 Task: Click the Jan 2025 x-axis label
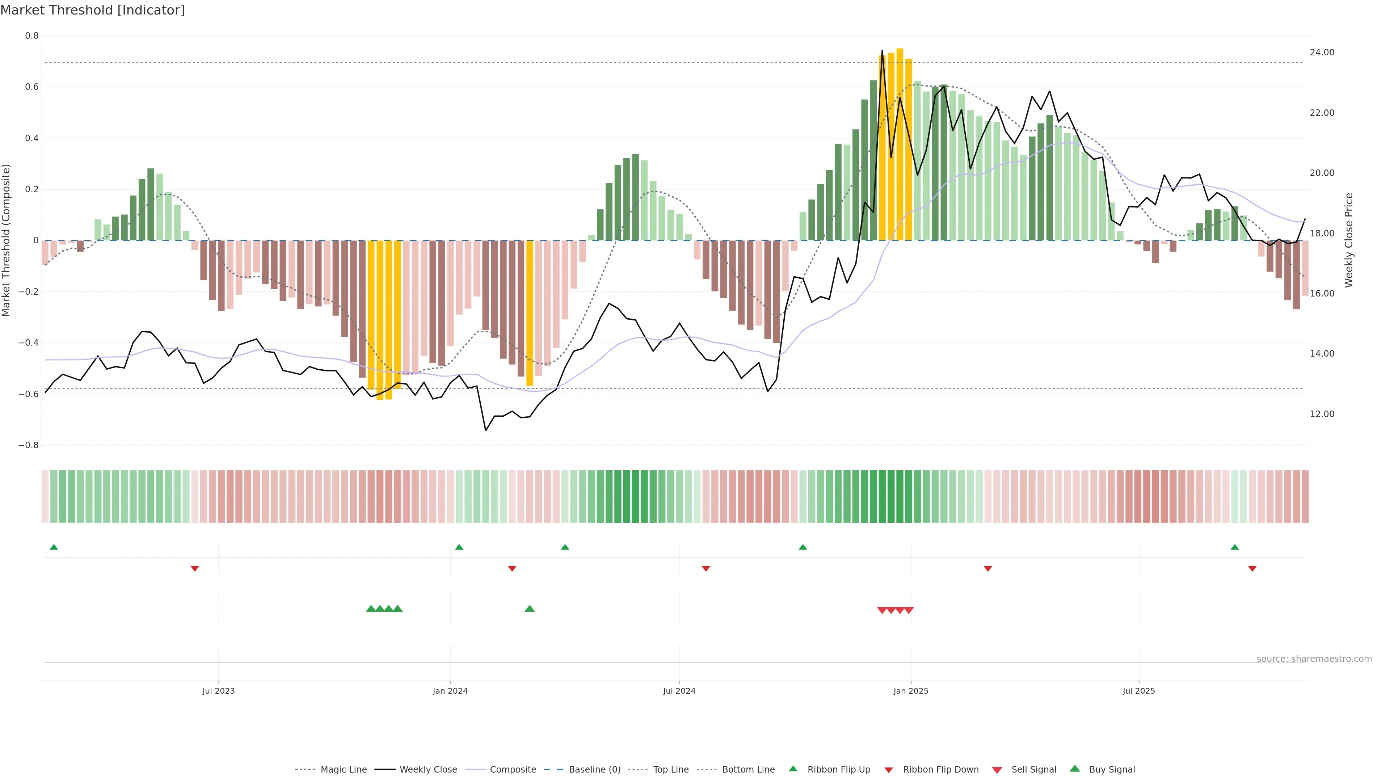[x=911, y=691]
